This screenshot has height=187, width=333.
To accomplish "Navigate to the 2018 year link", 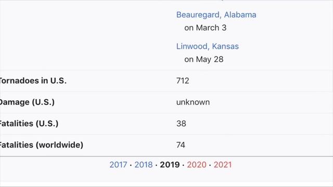I will [x=144, y=165].
